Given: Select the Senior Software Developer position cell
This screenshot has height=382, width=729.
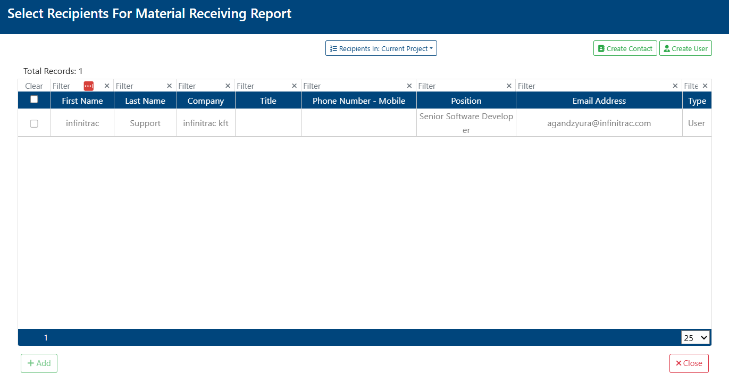Looking at the screenshot, I should pos(466,123).
